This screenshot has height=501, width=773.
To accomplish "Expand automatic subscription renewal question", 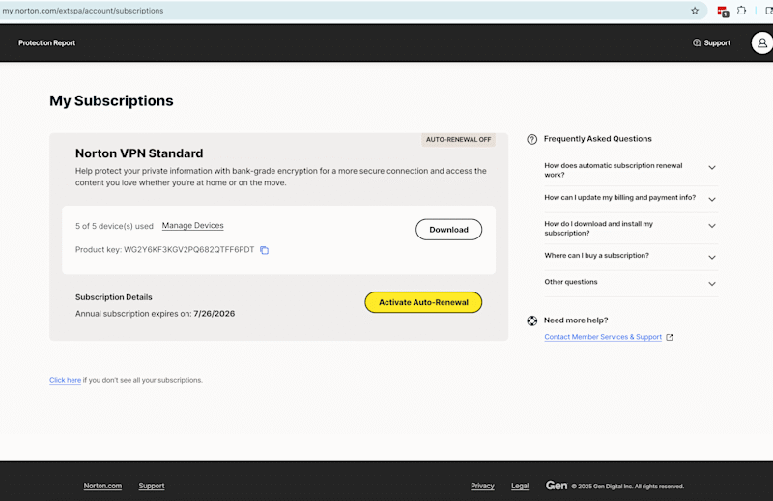I will [x=631, y=170].
